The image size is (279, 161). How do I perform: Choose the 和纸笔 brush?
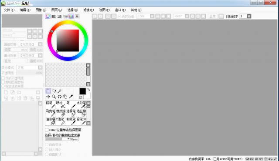click(71, 121)
